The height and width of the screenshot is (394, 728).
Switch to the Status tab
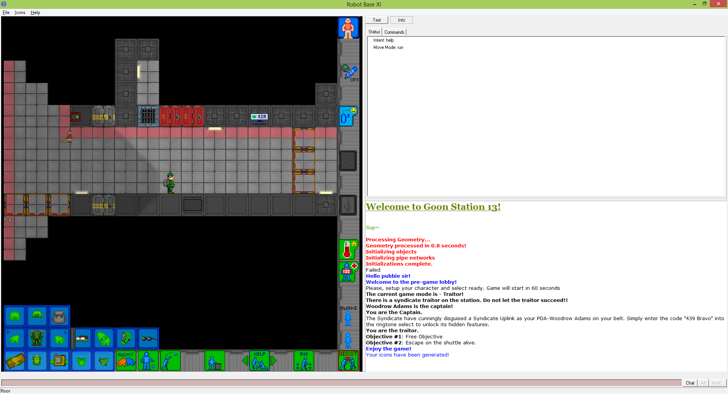(x=374, y=32)
